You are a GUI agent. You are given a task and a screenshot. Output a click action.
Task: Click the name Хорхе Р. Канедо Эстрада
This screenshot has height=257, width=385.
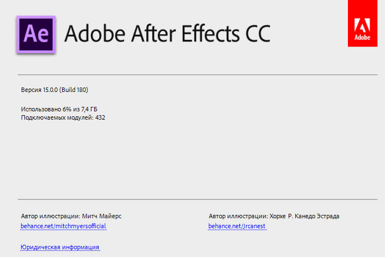tap(304, 216)
